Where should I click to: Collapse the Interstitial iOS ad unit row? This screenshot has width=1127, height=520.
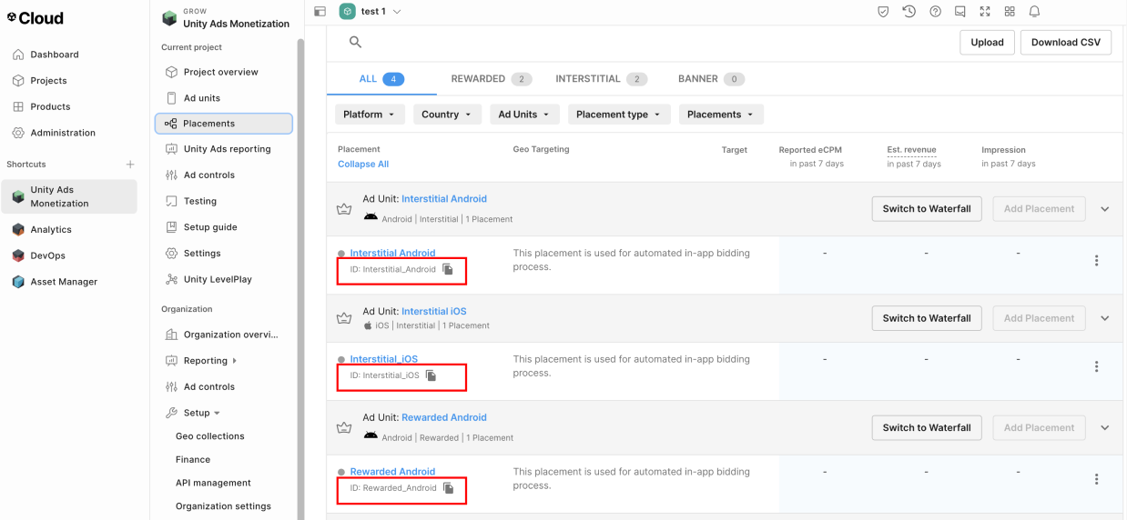pos(1105,318)
